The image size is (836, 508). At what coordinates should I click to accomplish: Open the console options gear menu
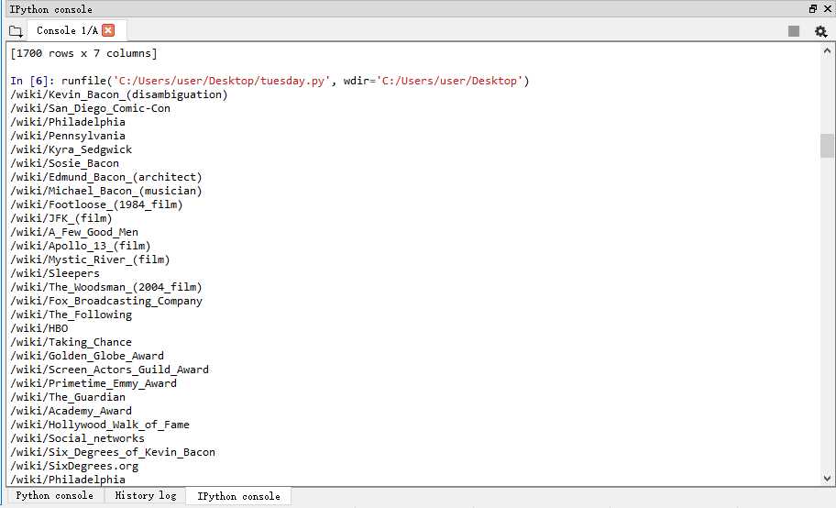pyautogui.click(x=820, y=31)
